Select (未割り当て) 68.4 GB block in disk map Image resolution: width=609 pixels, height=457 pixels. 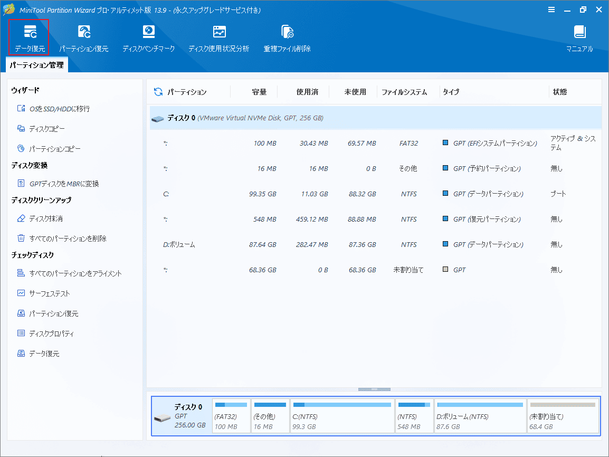563,416
